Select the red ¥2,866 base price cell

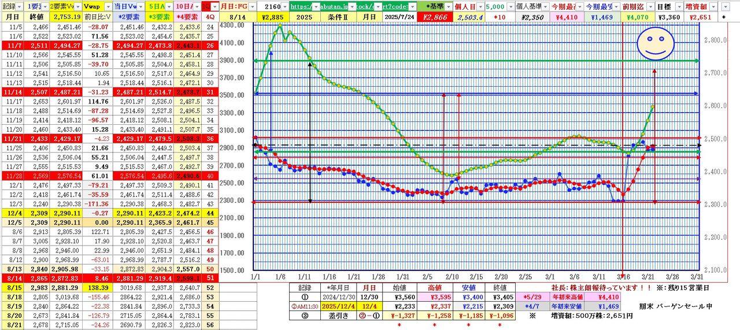435,17
